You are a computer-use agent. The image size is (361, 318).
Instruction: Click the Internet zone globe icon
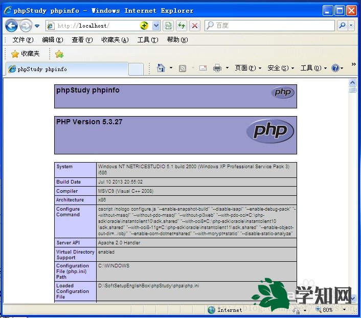coord(211,310)
